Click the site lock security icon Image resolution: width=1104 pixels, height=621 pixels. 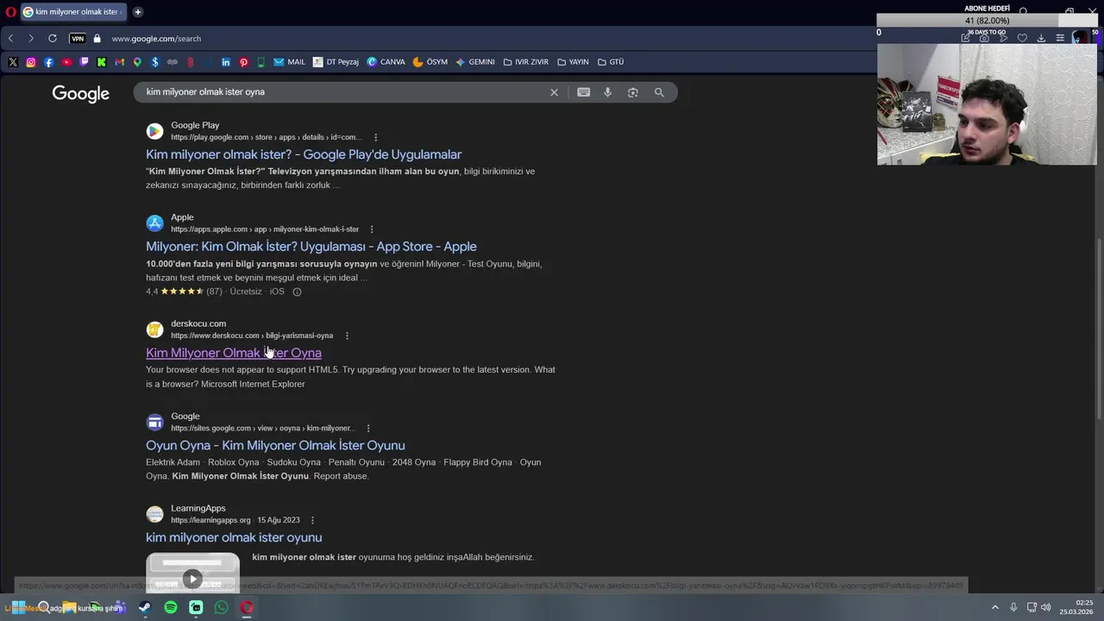pos(97,38)
